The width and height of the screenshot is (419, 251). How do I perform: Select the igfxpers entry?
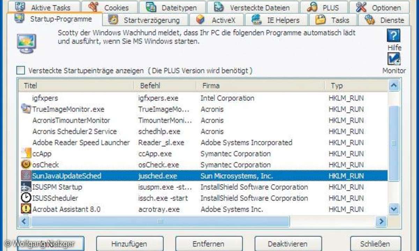click(45, 98)
